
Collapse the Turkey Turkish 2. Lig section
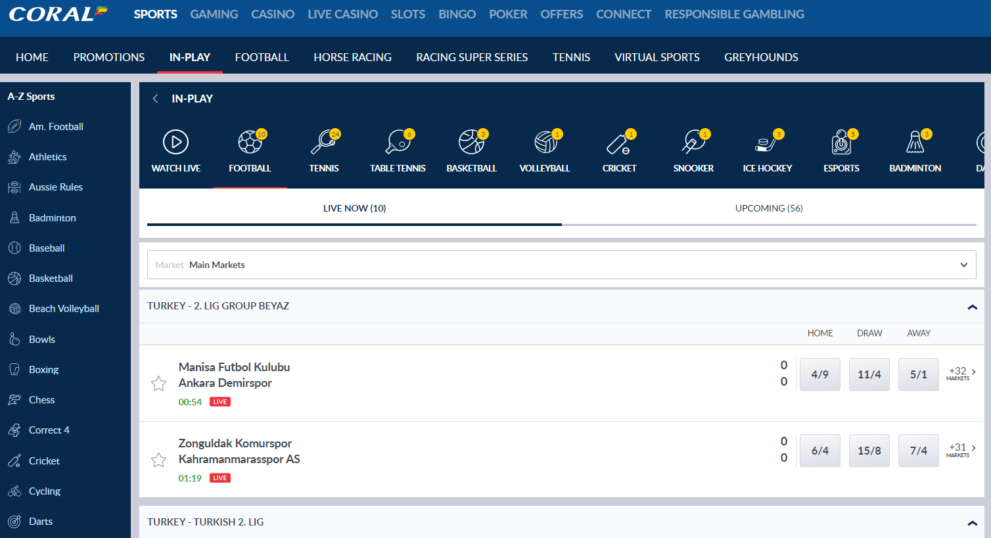pos(972,523)
